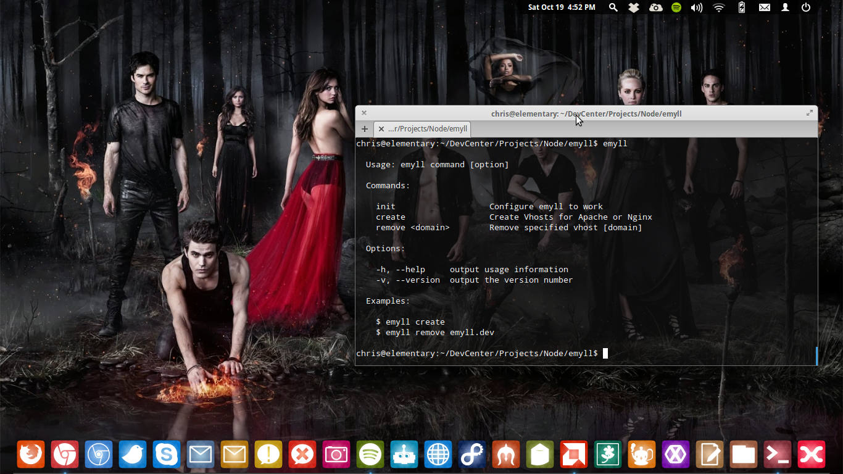Open the orange teapot dock icon
Viewport: 843px width, 474px height.
point(642,455)
